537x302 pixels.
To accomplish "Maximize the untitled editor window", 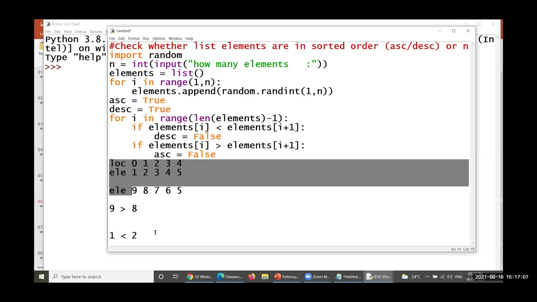I will [x=454, y=31].
